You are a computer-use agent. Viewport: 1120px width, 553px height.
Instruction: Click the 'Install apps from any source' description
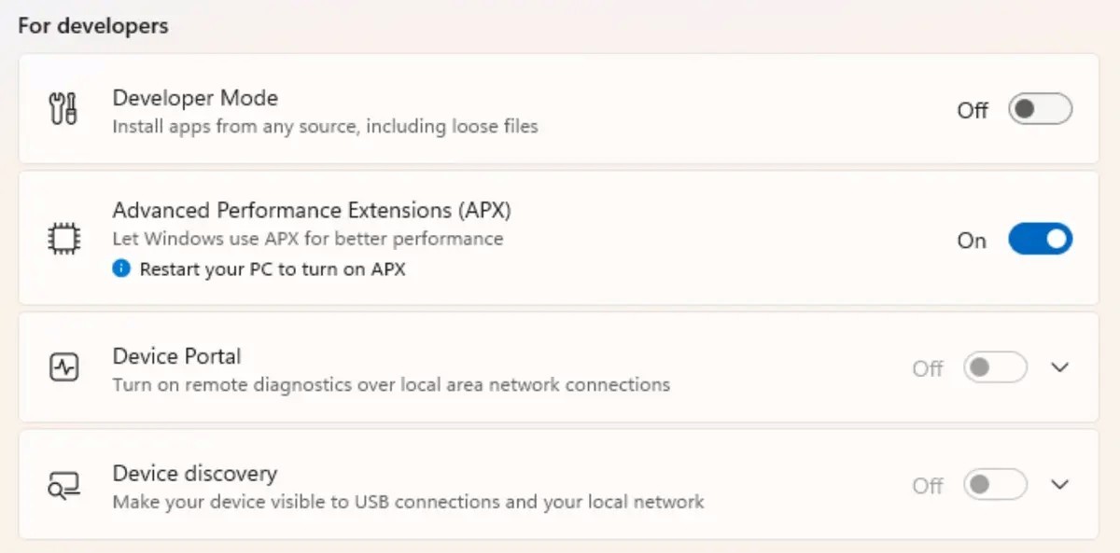click(x=325, y=126)
